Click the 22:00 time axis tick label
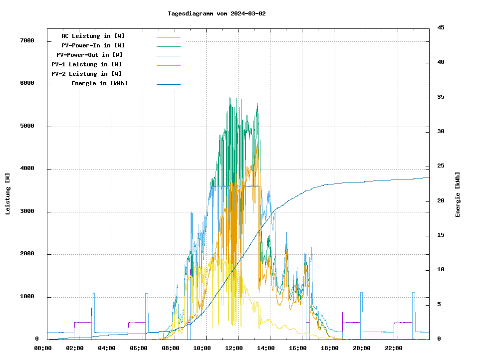The width and height of the screenshot is (479, 359). pyautogui.click(x=394, y=348)
